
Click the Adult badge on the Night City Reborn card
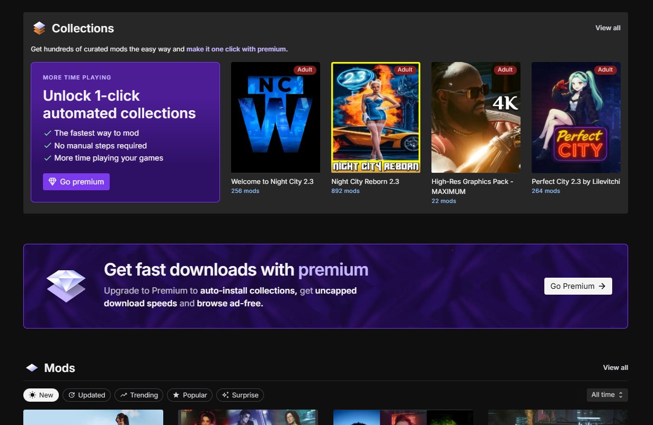click(405, 69)
